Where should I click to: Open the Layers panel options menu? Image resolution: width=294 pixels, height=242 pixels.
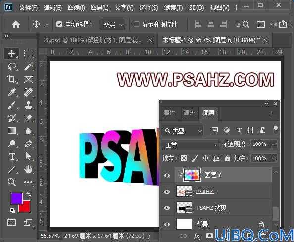click(x=275, y=113)
